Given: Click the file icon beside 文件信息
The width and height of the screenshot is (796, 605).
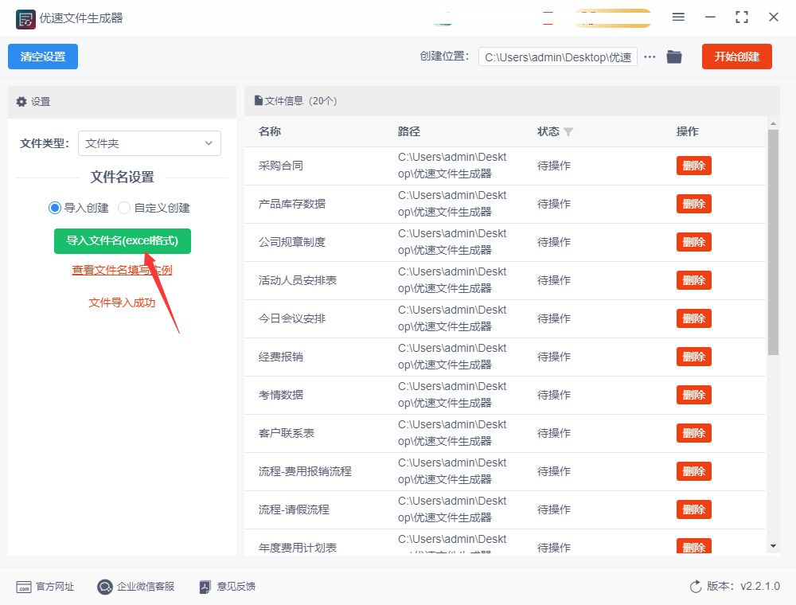Looking at the screenshot, I should pos(259,100).
